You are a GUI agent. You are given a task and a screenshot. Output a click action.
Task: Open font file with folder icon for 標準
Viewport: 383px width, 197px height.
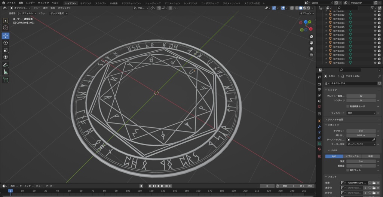[374, 183]
